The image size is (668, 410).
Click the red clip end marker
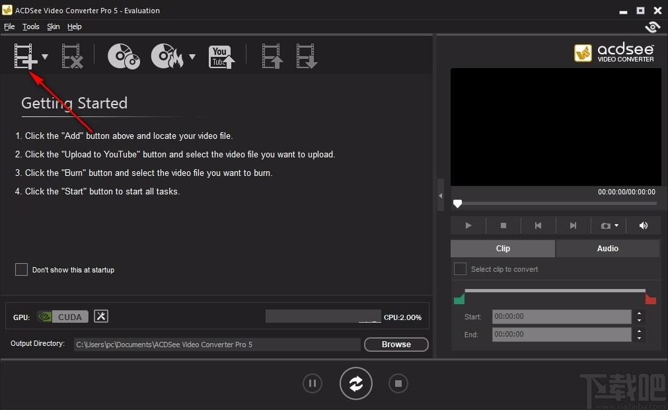pos(651,299)
